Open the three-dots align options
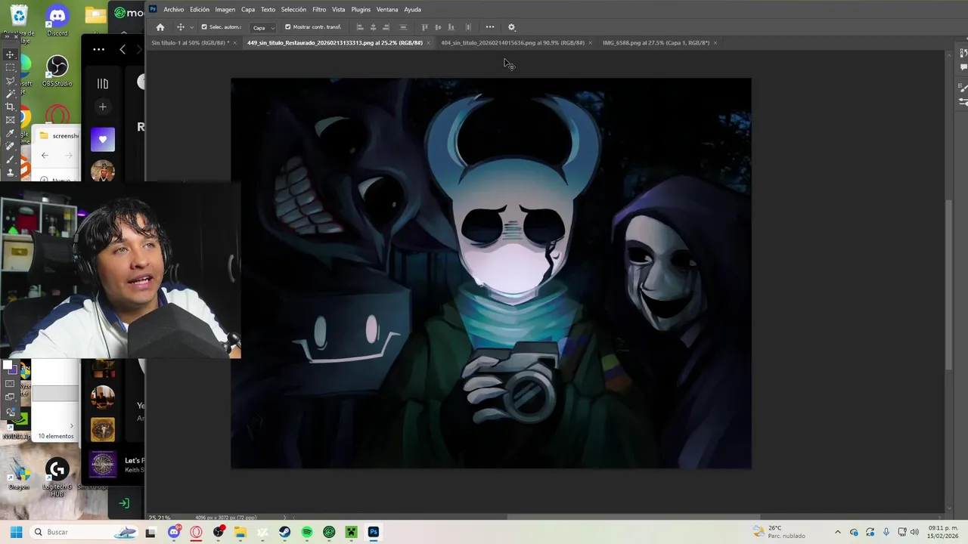 coord(490,27)
